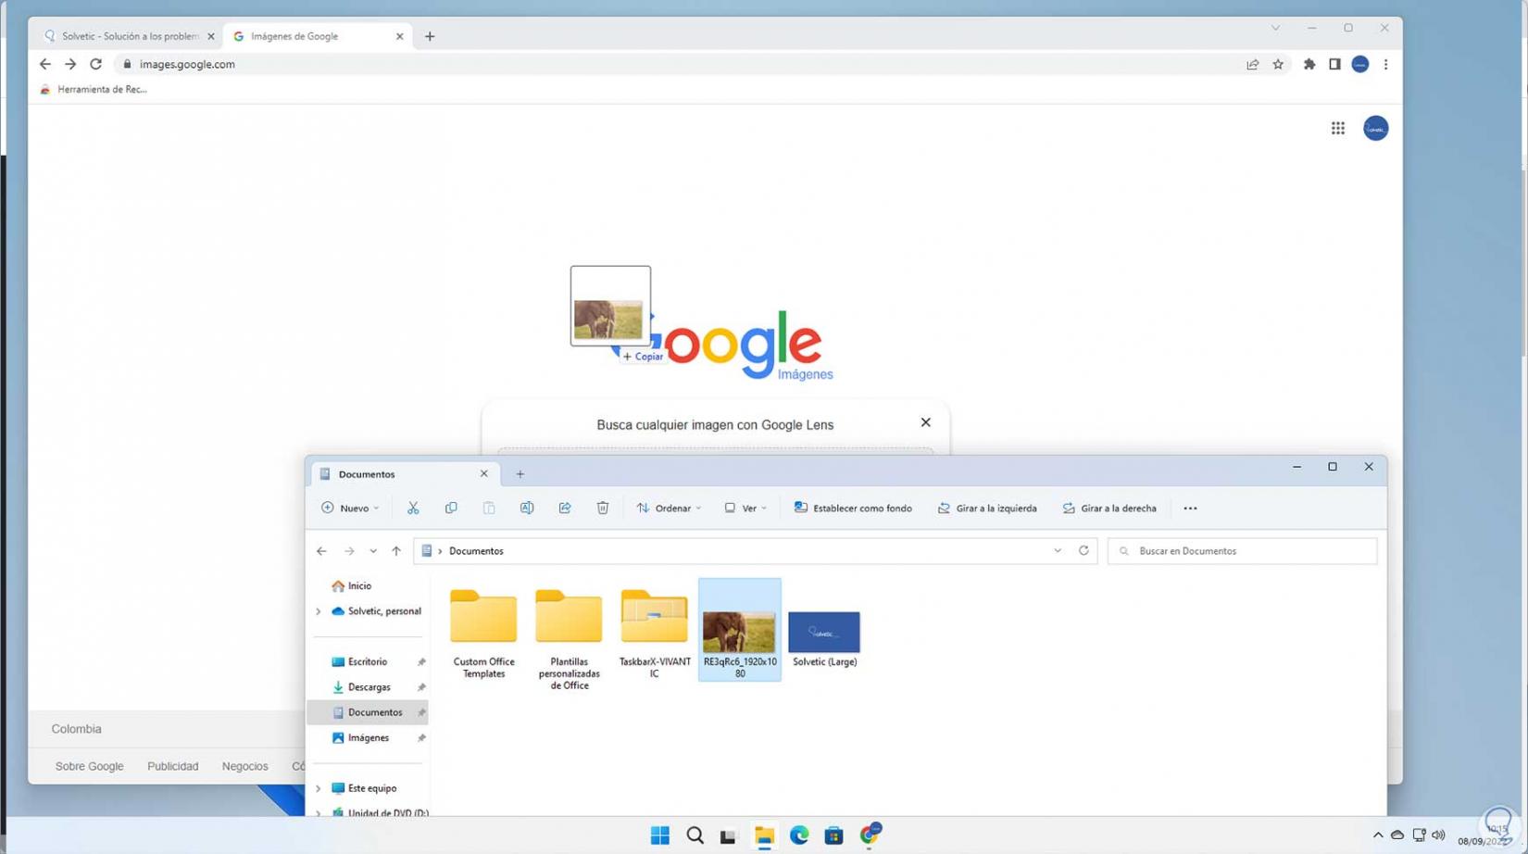Open the Google apps grid
Image resolution: width=1528 pixels, height=854 pixels.
click(1338, 128)
